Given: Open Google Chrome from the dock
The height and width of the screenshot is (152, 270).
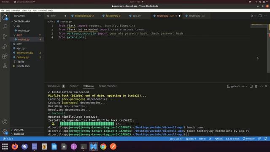Looking at the screenshot, I should [x=103, y=147].
